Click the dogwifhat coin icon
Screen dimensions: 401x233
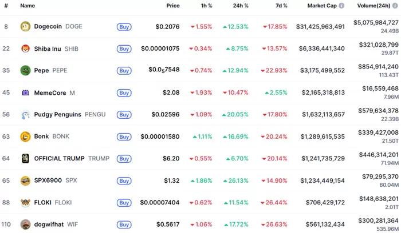[25, 224]
